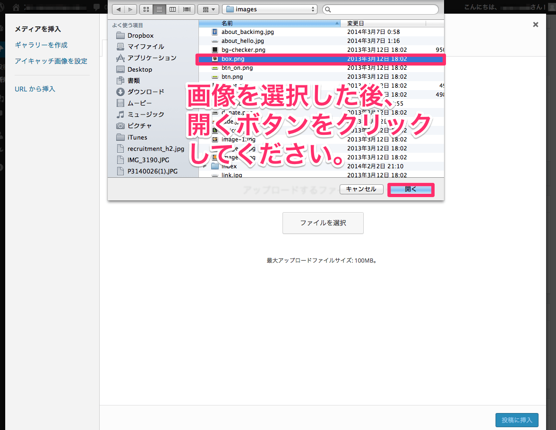This screenshot has width=556, height=430.
Task: Click the キャンセル button
Action: pos(361,190)
